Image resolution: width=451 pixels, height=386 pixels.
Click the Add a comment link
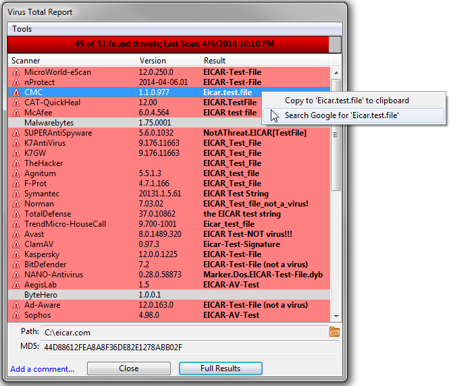tap(43, 368)
